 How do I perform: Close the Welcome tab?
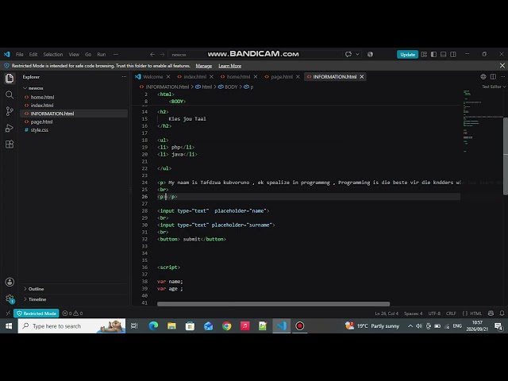[x=168, y=77]
